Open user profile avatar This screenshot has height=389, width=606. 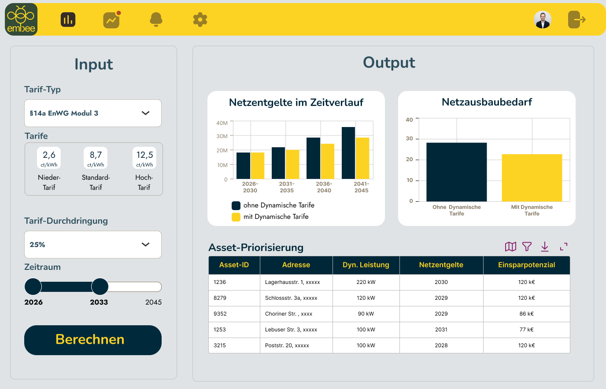coord(543,20)
